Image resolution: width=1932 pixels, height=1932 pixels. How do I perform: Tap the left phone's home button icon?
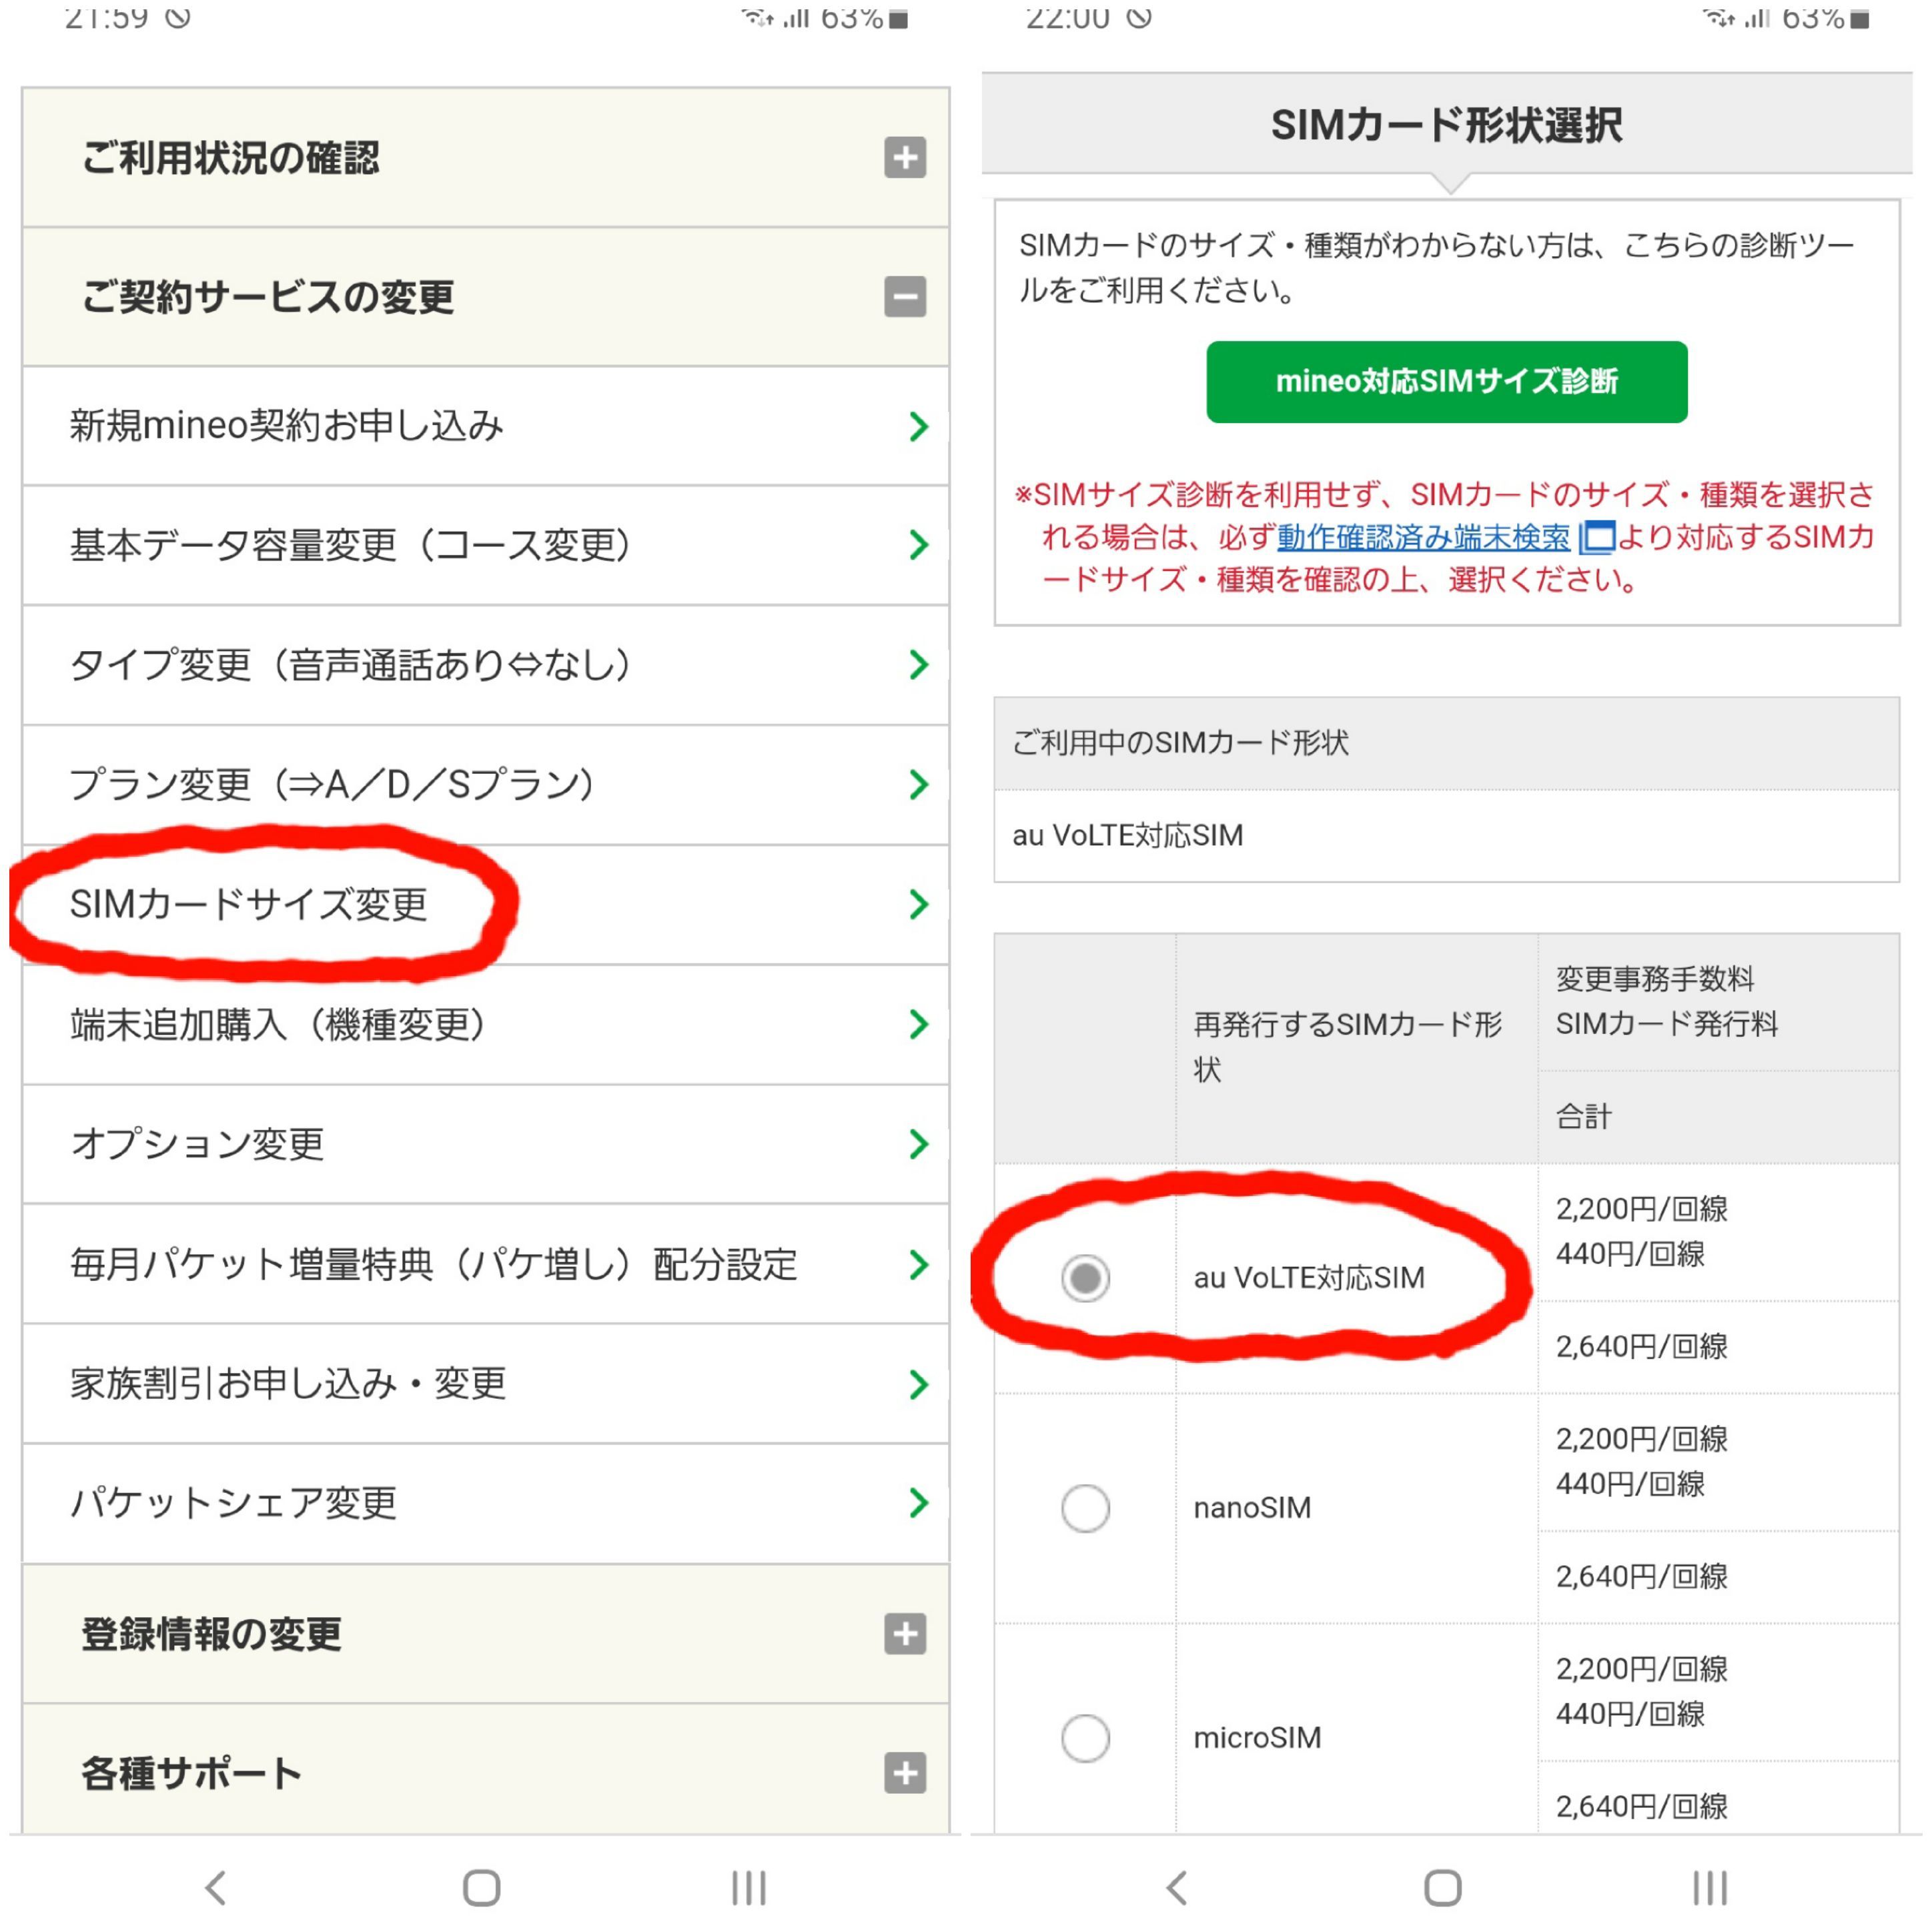click(481, 1888)
